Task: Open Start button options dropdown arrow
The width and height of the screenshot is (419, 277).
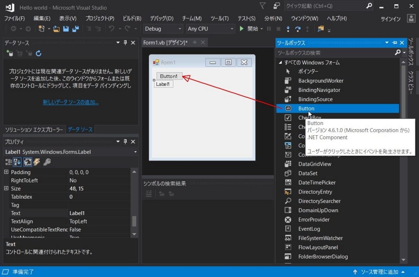Action: 261,29
